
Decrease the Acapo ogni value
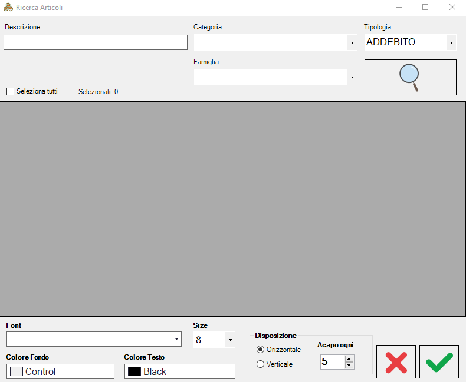pos(349,365)
